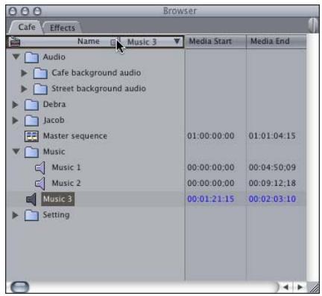Click the Browser window title bar
This screenshot has height=296, width=322.
click(x=162, y=11)
